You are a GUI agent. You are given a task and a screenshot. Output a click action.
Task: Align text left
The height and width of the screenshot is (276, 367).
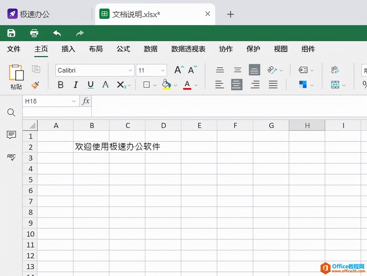click(x=219, y=85)
